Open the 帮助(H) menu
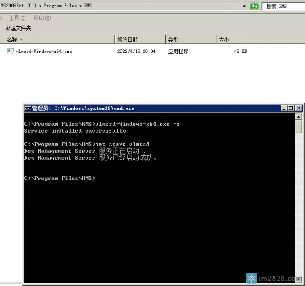305x286 pixels. point(42,18)
